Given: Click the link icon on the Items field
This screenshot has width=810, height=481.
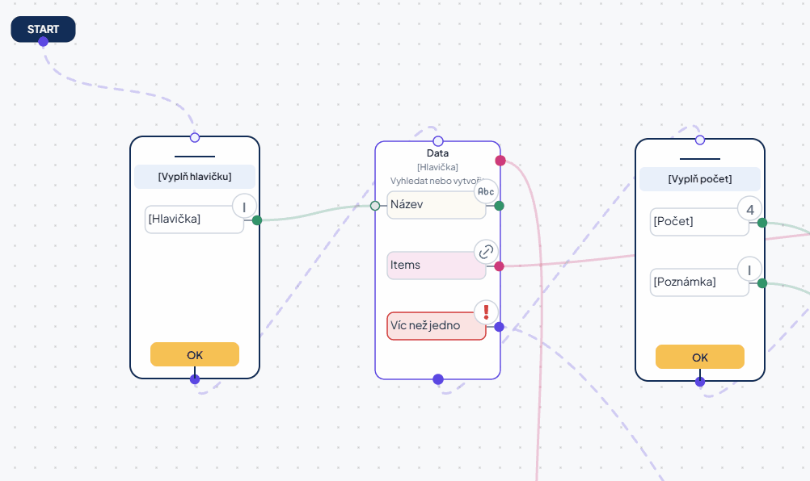Looking at the screenshot, I should click(486, 252).
